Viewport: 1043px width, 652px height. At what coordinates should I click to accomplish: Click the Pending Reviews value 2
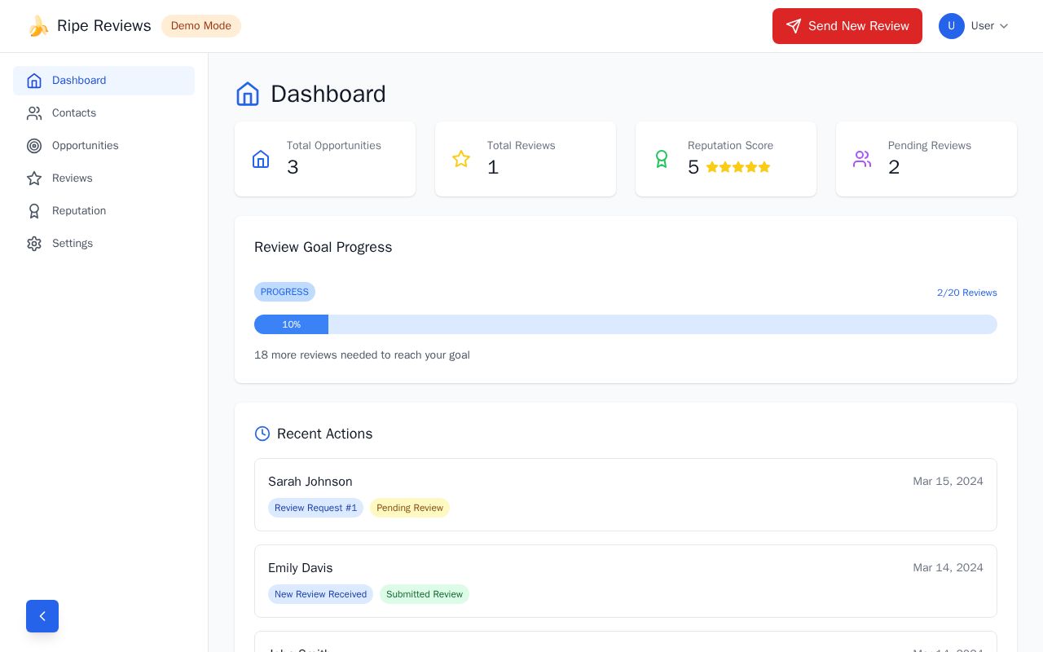coord(894,167)
